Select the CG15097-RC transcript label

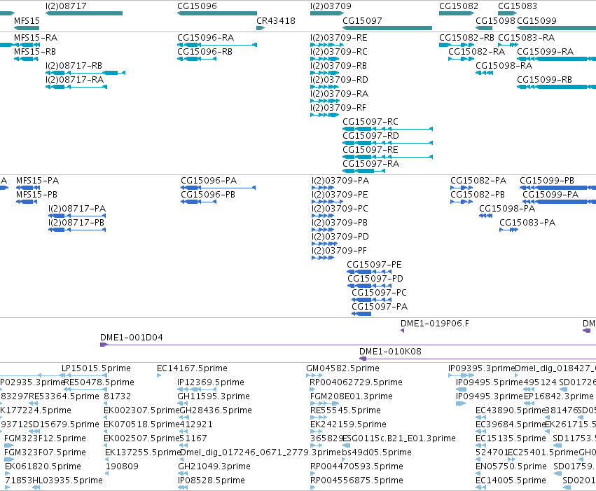click(370, 122)
